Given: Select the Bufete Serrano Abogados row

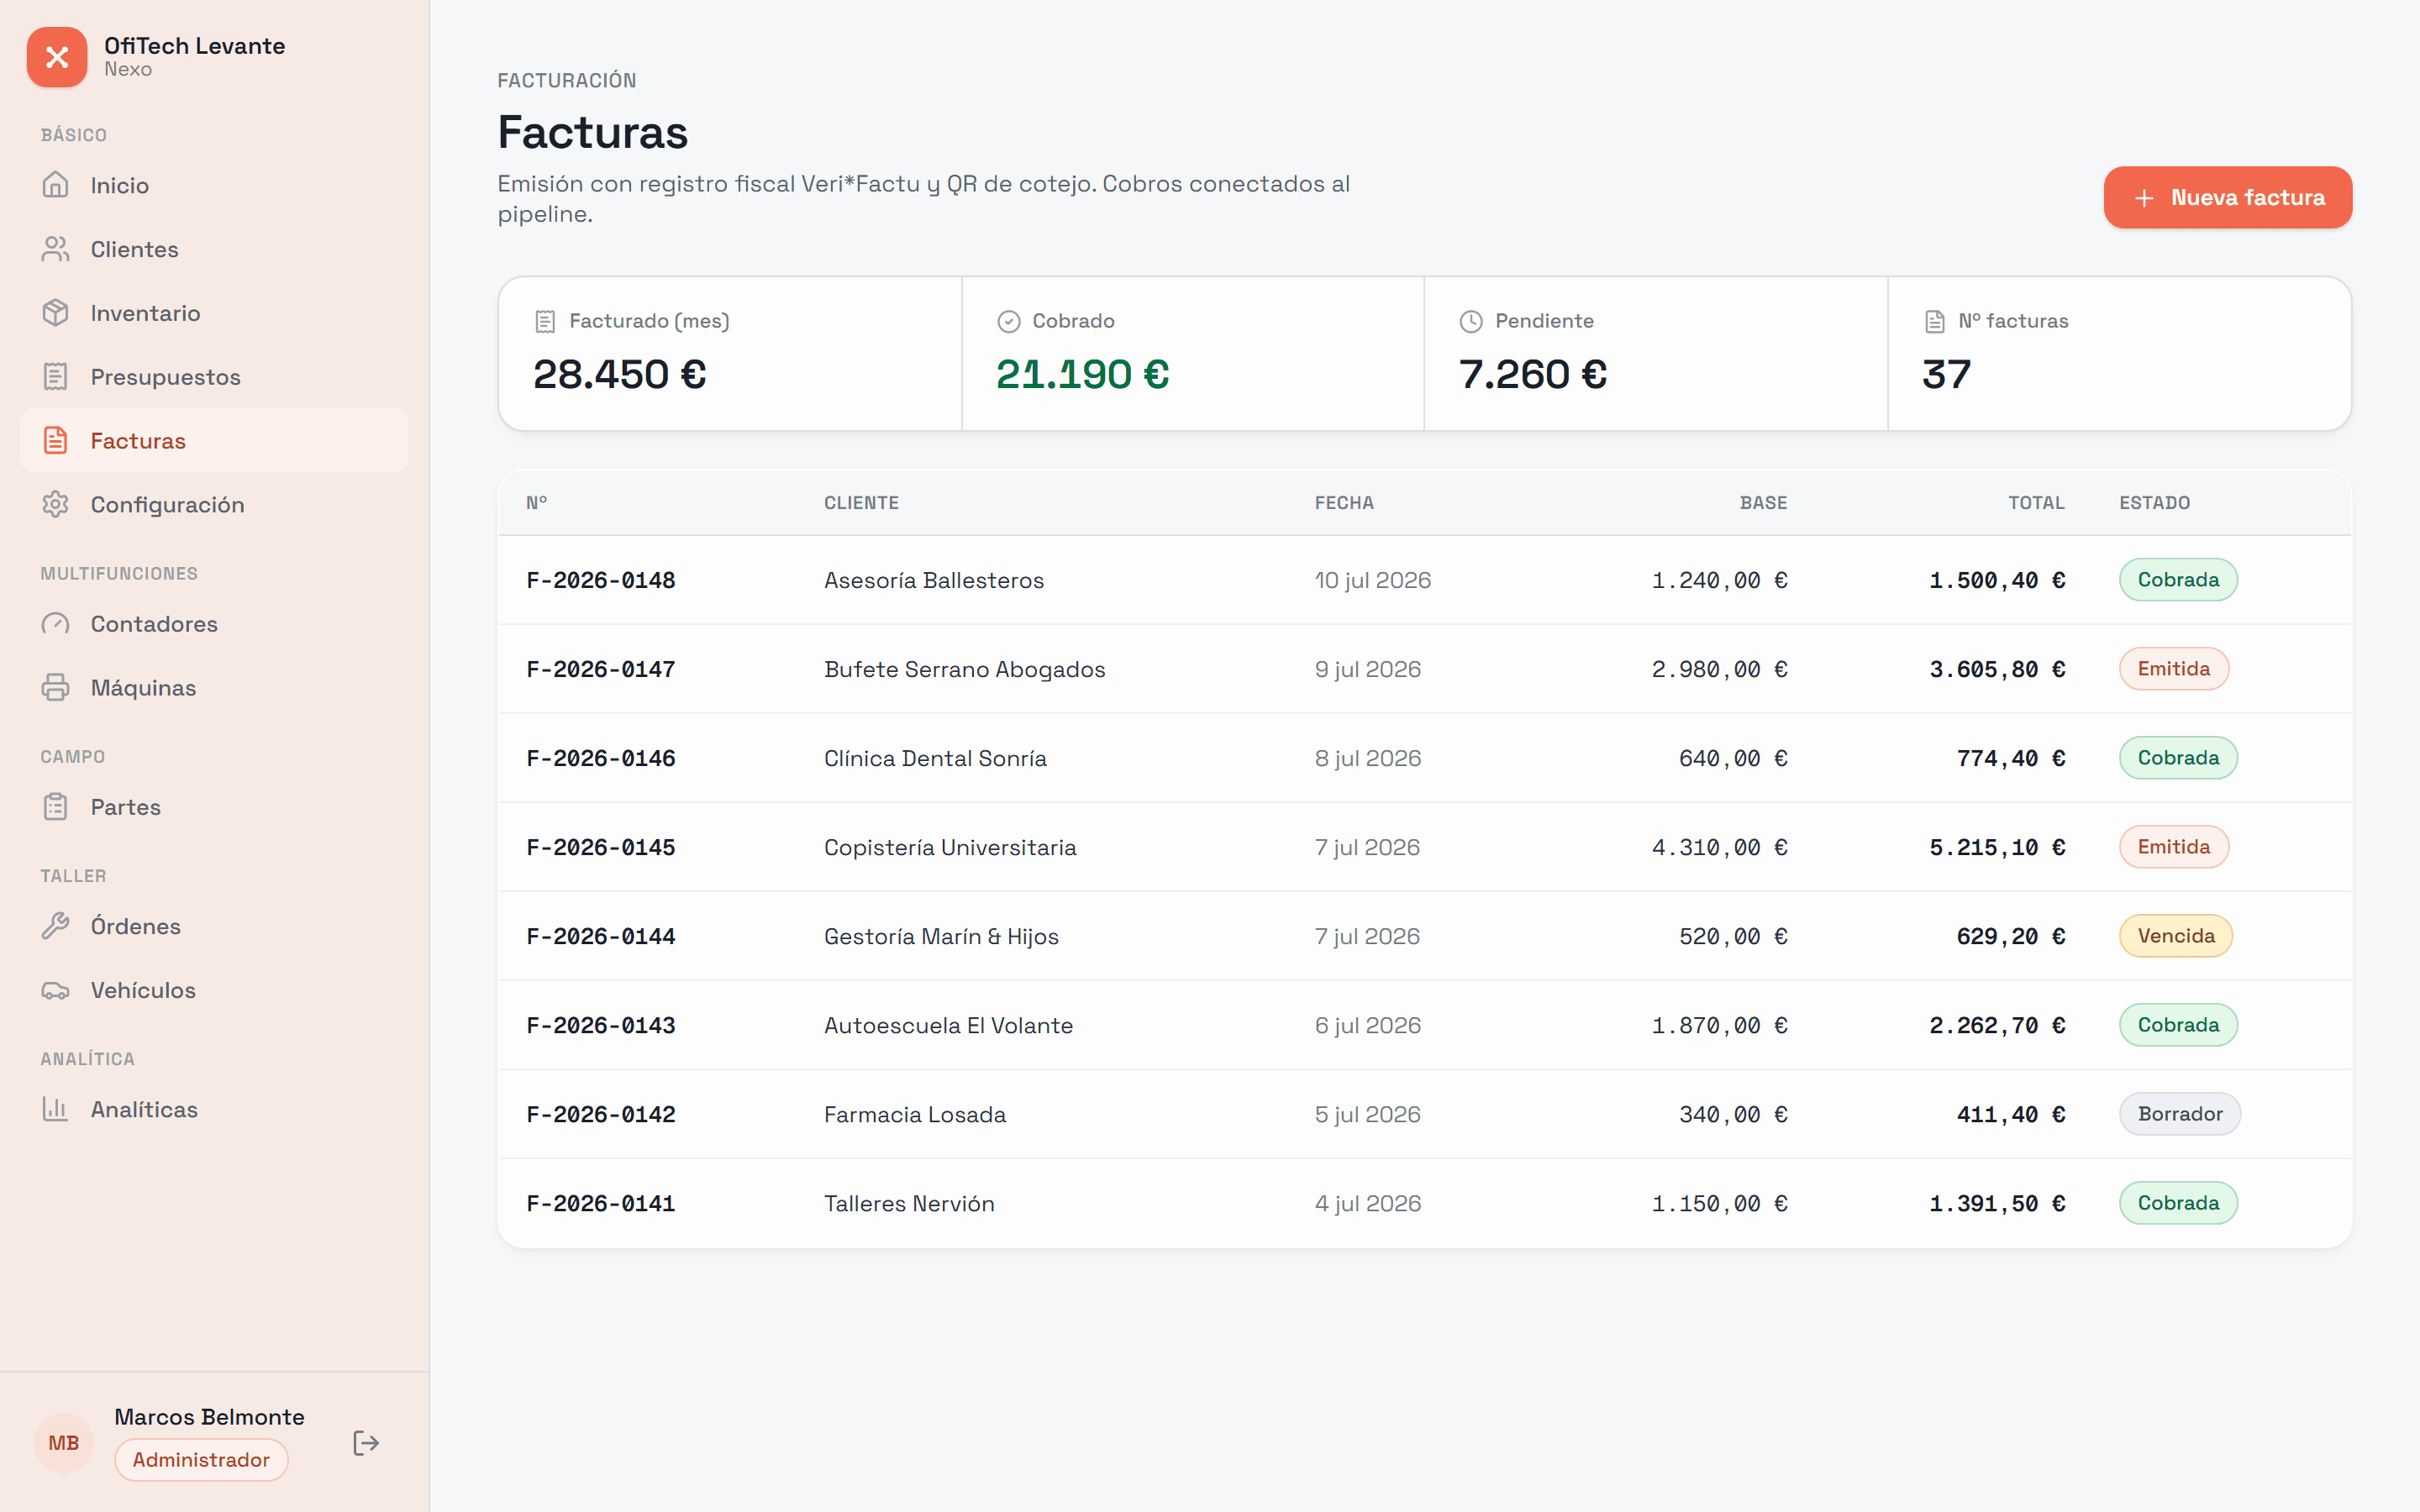Looking at the screenshot, I should 1424,669.
